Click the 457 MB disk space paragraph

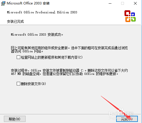69,72
